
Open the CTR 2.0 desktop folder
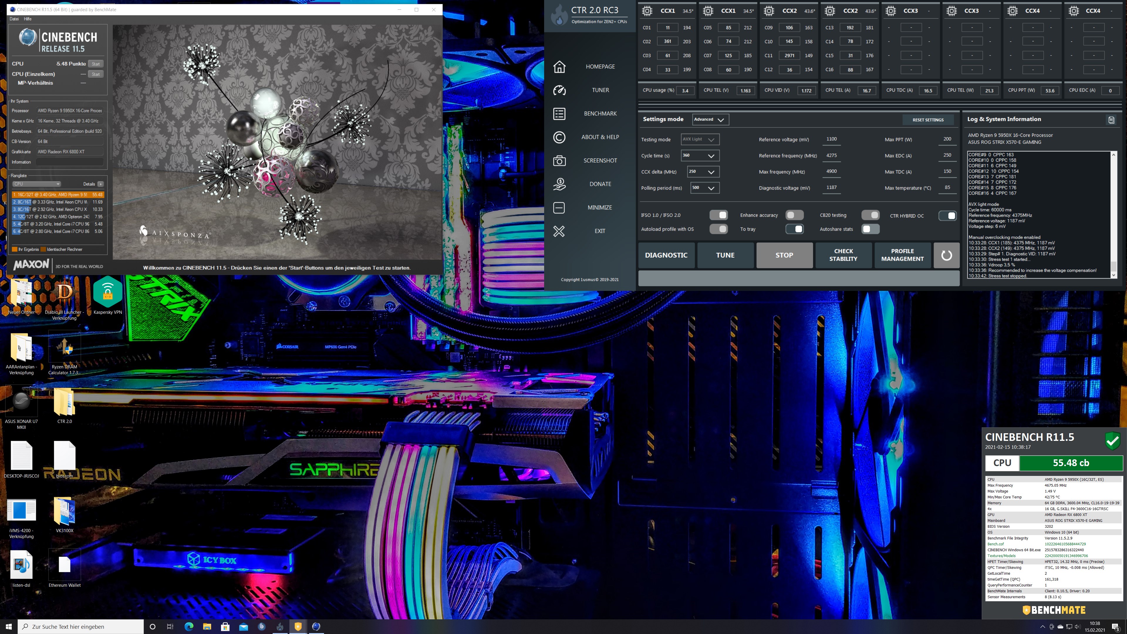pos(64,406)
